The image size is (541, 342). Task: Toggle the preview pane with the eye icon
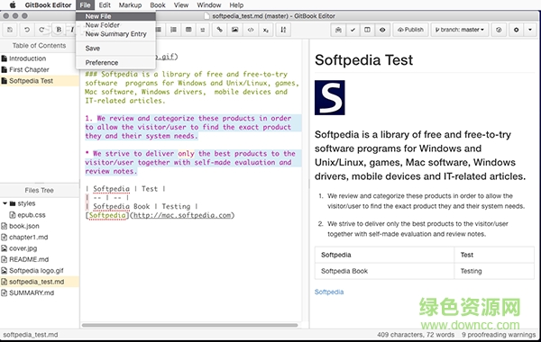tap(382, 30)
